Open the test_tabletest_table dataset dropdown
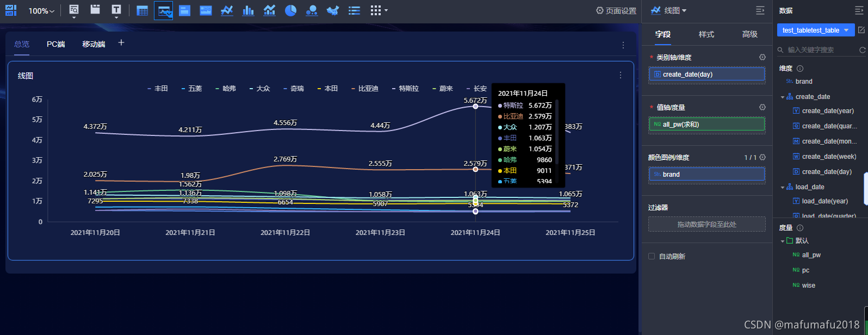This screenshot has width=868, height=335. click(x=816, y=30)
